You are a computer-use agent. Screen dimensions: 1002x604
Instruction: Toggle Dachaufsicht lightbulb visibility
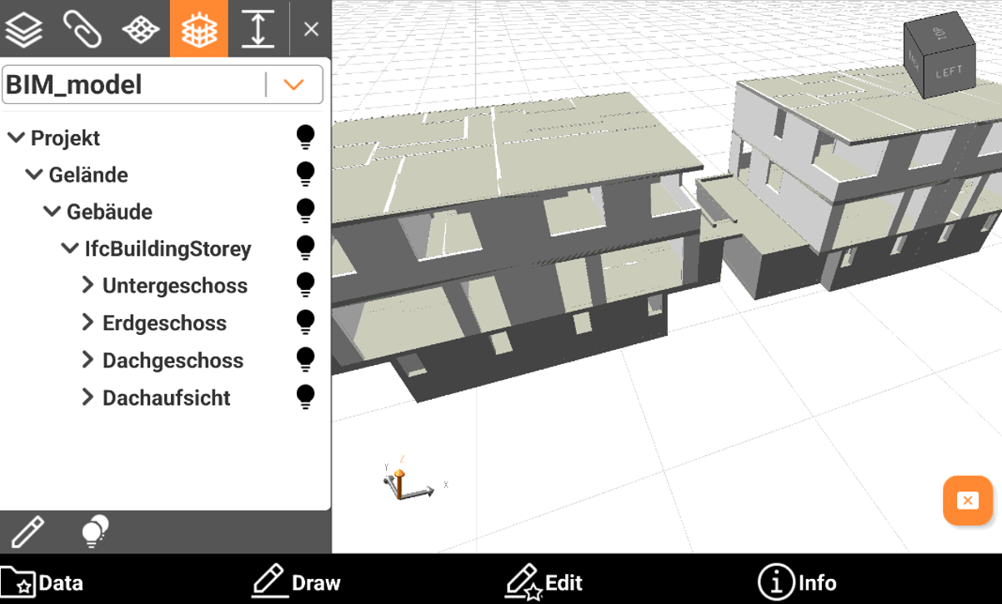tap(306, 397)
